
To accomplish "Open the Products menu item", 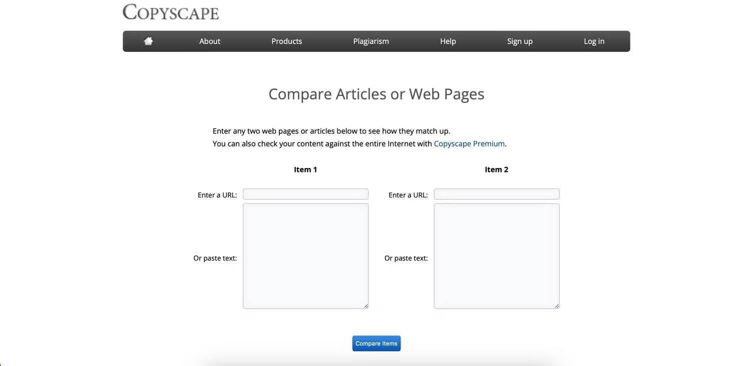I will click(x=287, y=41).
